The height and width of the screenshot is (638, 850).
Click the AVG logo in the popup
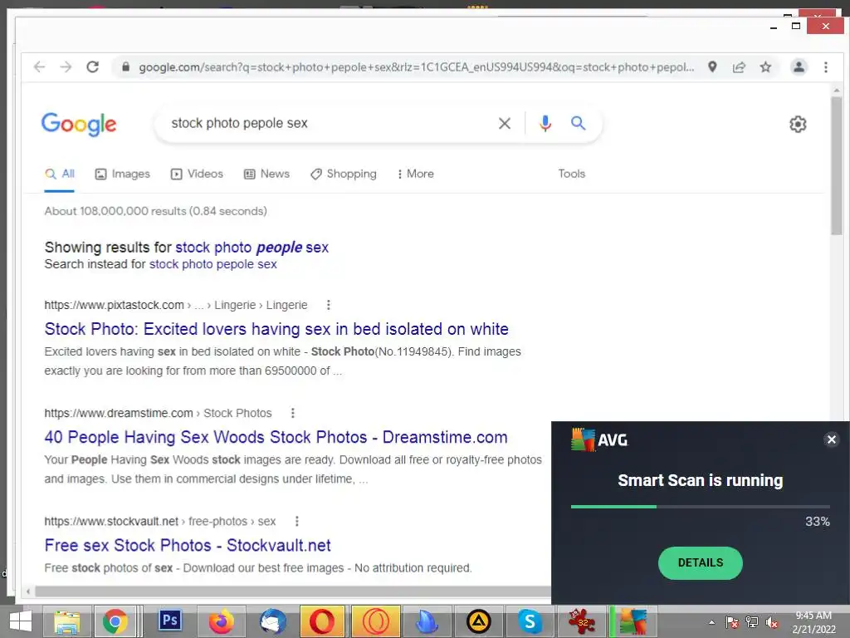tap(599, 439)
